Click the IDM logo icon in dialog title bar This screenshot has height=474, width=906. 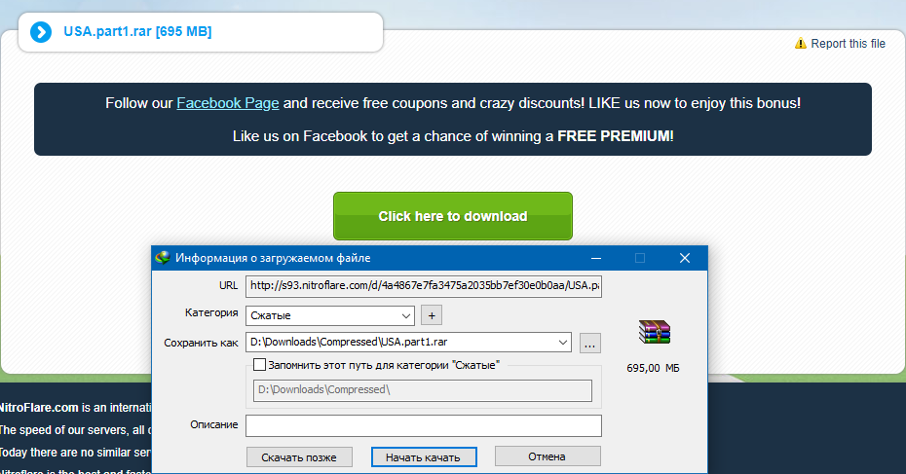pos(163,258)
